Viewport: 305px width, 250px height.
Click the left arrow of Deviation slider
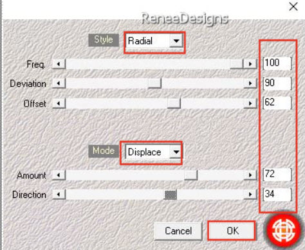[x=59, y=84]
